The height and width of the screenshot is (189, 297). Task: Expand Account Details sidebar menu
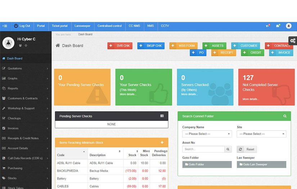26,148
